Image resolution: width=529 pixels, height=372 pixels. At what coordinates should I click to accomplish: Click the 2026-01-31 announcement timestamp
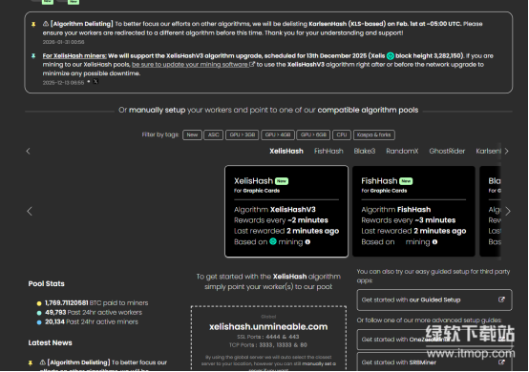click(63, 42)
